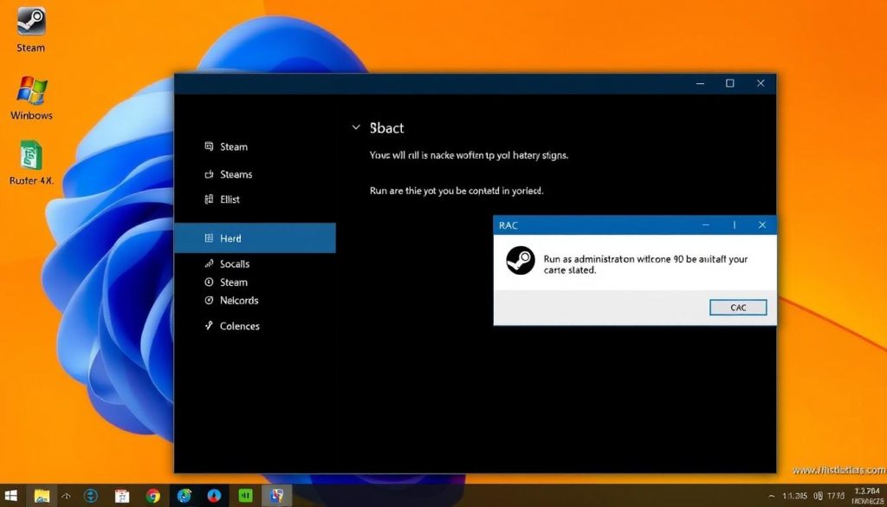Select Nelcords in the sidebar
The width and height of the screenshot is (887, 507).
tap(238, 301)
